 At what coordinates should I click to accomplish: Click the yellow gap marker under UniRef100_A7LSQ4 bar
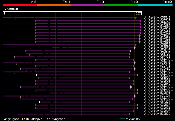point(20,97)
